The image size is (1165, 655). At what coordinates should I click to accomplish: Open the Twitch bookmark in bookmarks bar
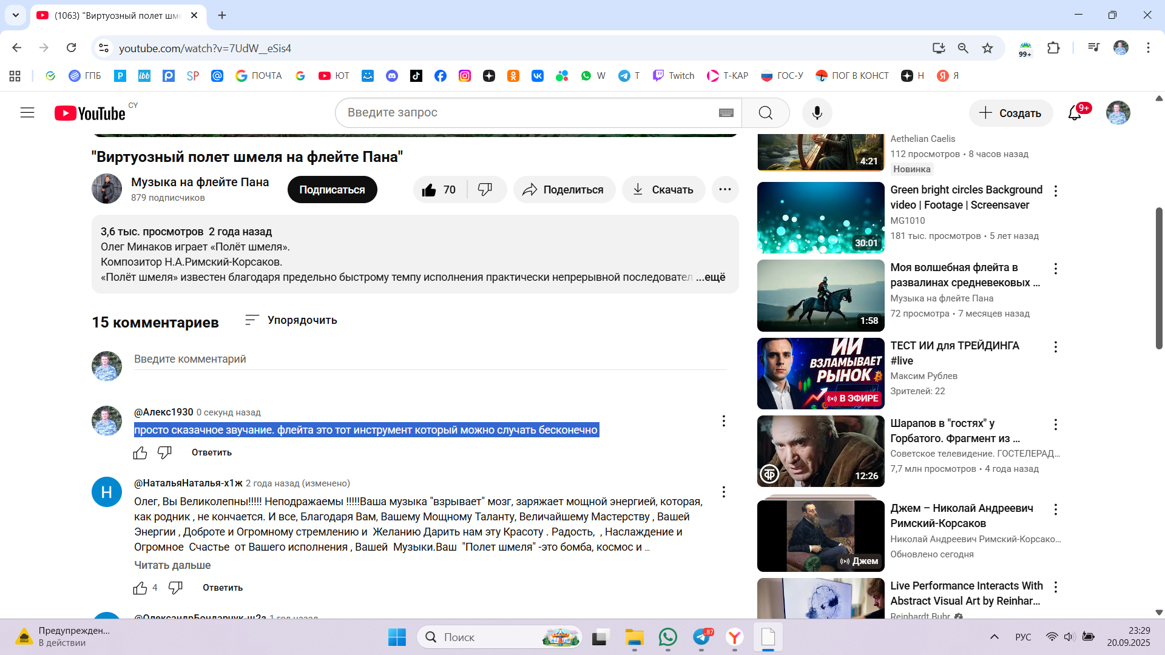click(674, 76)
